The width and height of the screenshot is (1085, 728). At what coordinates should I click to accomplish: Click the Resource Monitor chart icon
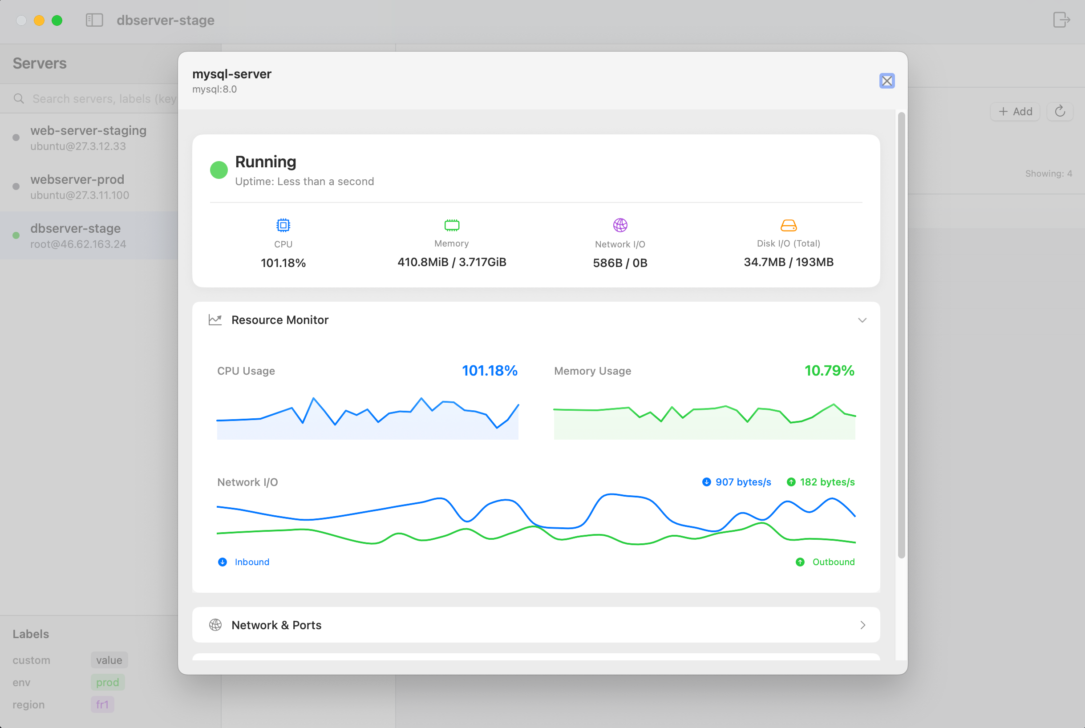215,320
